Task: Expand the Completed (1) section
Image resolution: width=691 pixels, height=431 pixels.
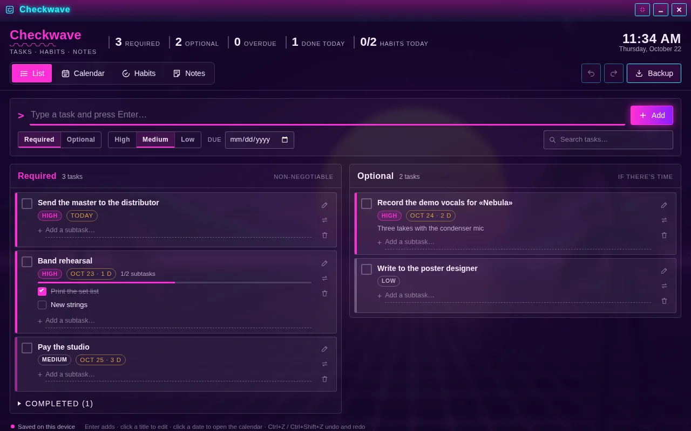Action: [x=56, y=404]
